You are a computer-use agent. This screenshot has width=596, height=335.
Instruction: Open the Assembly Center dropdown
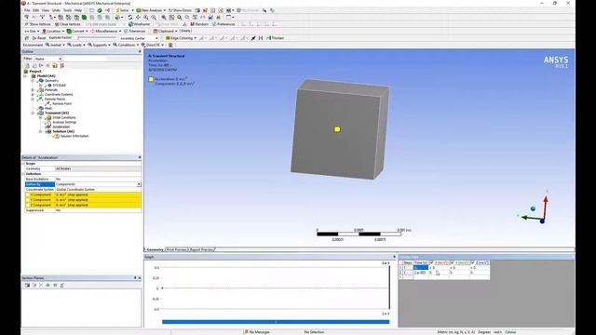[x=138, y=38]
